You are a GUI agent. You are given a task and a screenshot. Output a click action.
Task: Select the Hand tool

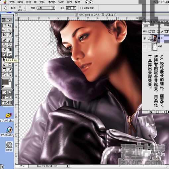pos(4,75)
